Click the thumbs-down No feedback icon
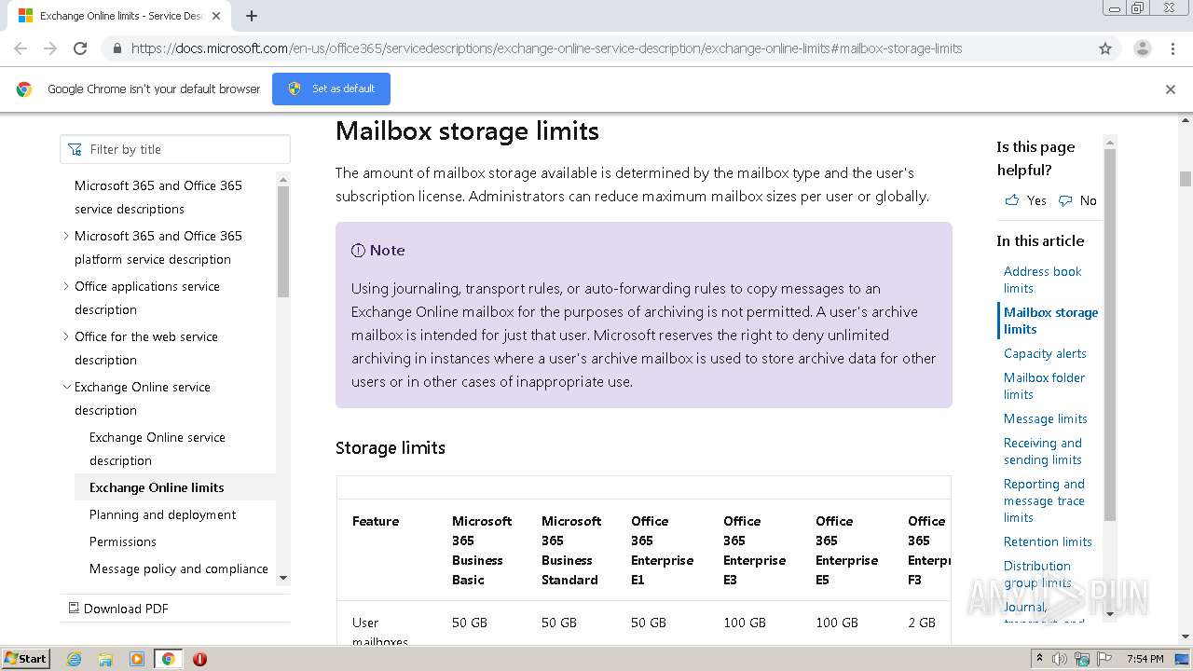Image resolution: width=1193 pixels, height=671 pixels. click(x=1065, y=200)
